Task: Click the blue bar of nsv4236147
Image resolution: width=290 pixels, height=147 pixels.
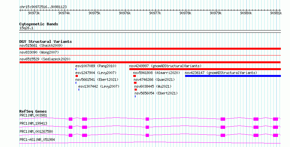Action: 233,76
